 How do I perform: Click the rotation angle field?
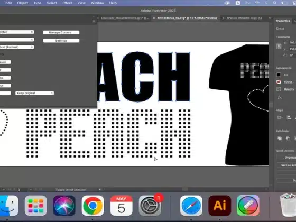[x=293, y=55]
